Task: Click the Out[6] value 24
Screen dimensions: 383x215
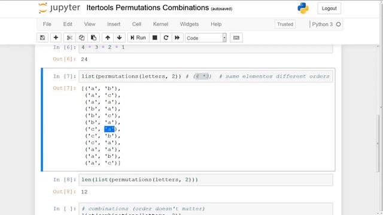Action: point(84,59)
